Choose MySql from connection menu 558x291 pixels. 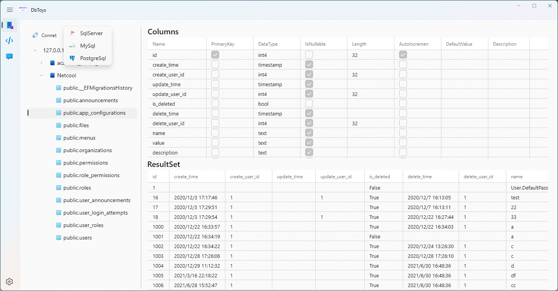click(x=88, y=46)
